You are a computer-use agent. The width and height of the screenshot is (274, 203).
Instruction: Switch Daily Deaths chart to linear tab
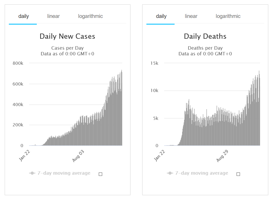click(191, 16)
